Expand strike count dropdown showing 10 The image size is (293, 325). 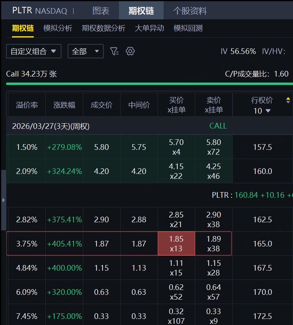(262, 111)
